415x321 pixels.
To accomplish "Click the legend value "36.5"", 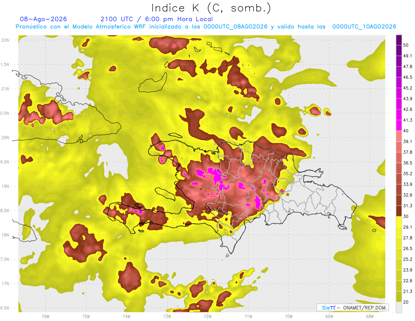I will pos(408,163).
